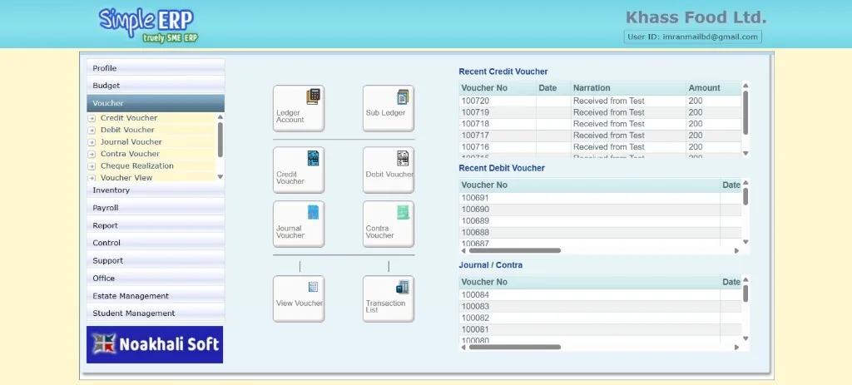Select Cheque Realization in sidebar list
This screenshot has height=385, width=852.
coord(137,165)
